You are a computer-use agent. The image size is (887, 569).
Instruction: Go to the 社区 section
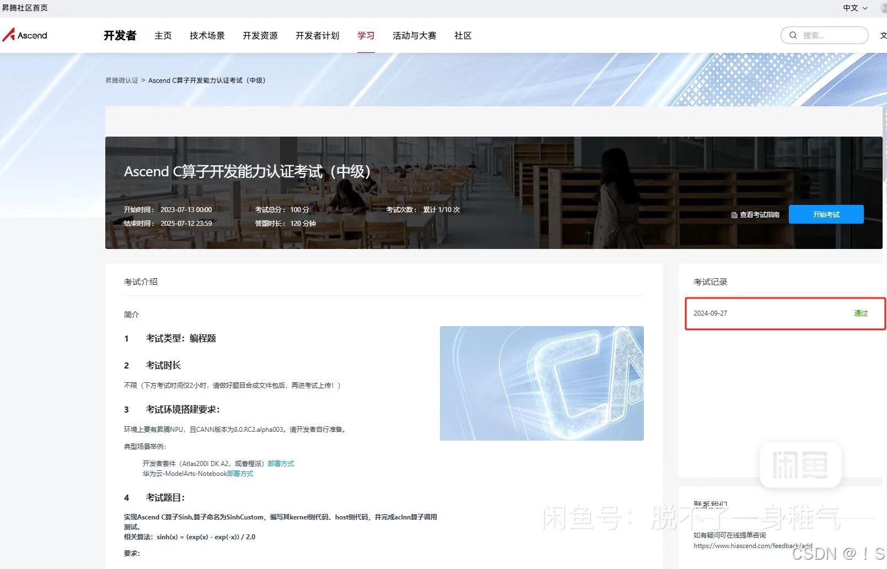coord(463,35)
